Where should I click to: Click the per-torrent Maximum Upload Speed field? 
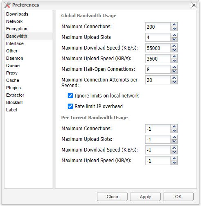coord(158,161)
